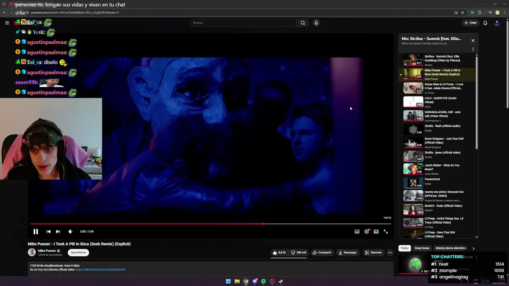Play Lil Peep - Save That Shit
509x286 pixels.
coord(437,234)
